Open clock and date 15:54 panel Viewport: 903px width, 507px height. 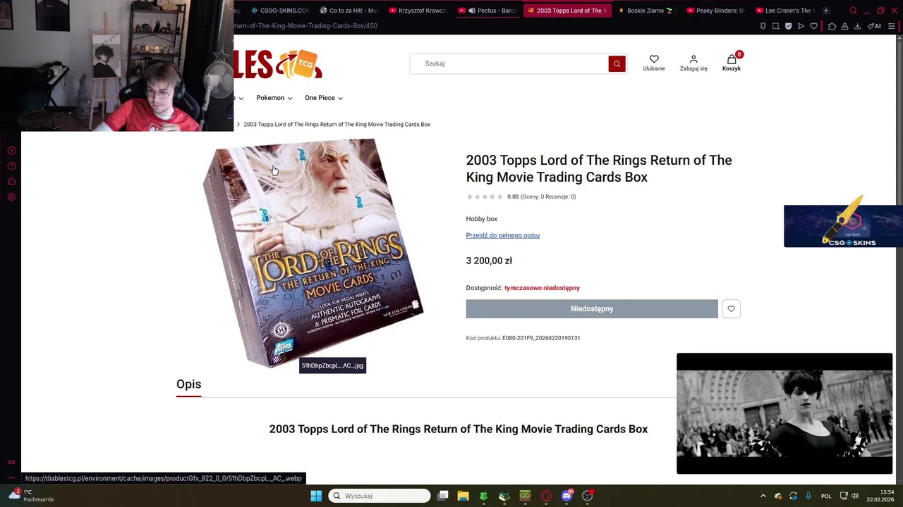(x=881, y=496)
